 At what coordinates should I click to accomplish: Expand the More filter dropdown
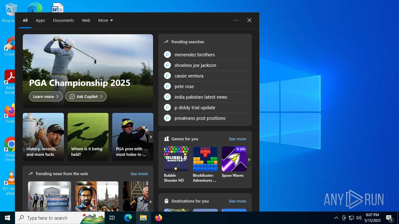[x=106, y=20]
